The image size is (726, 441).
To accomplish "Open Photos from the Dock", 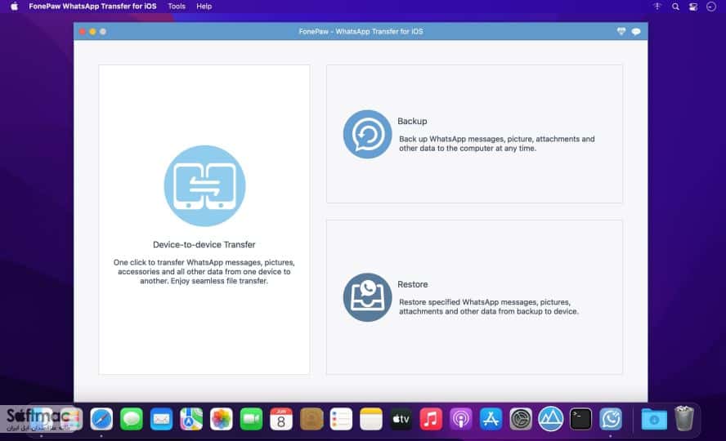I will coord(222,419).
